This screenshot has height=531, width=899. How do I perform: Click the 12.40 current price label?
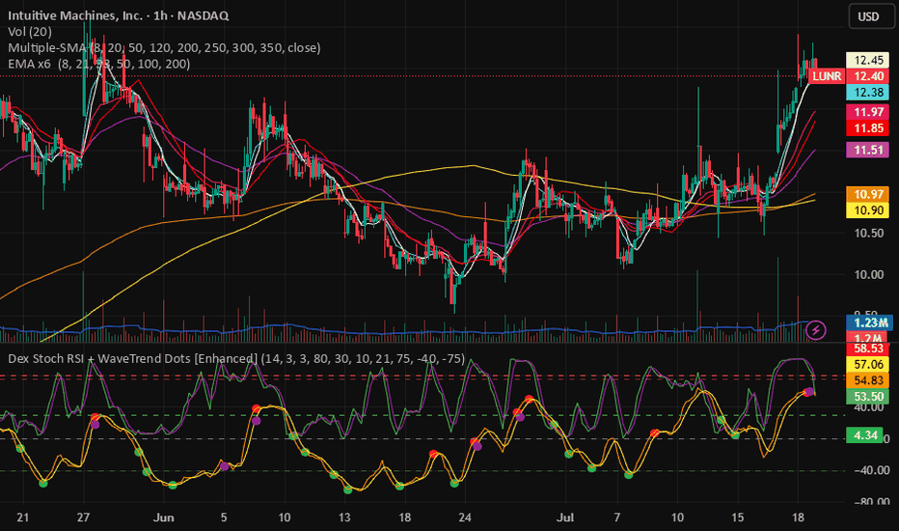click(x=868, y=75)
